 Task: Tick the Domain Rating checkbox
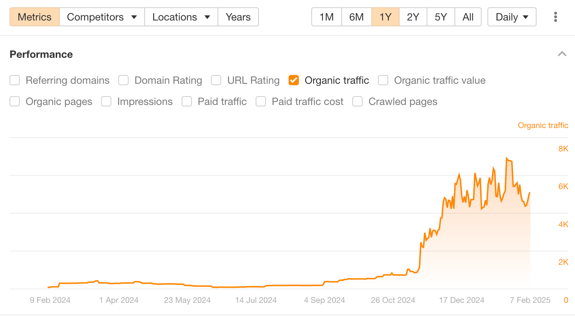[x=123, y=80]
